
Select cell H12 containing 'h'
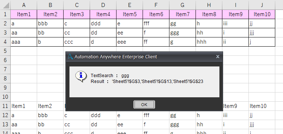pos(209,115)
